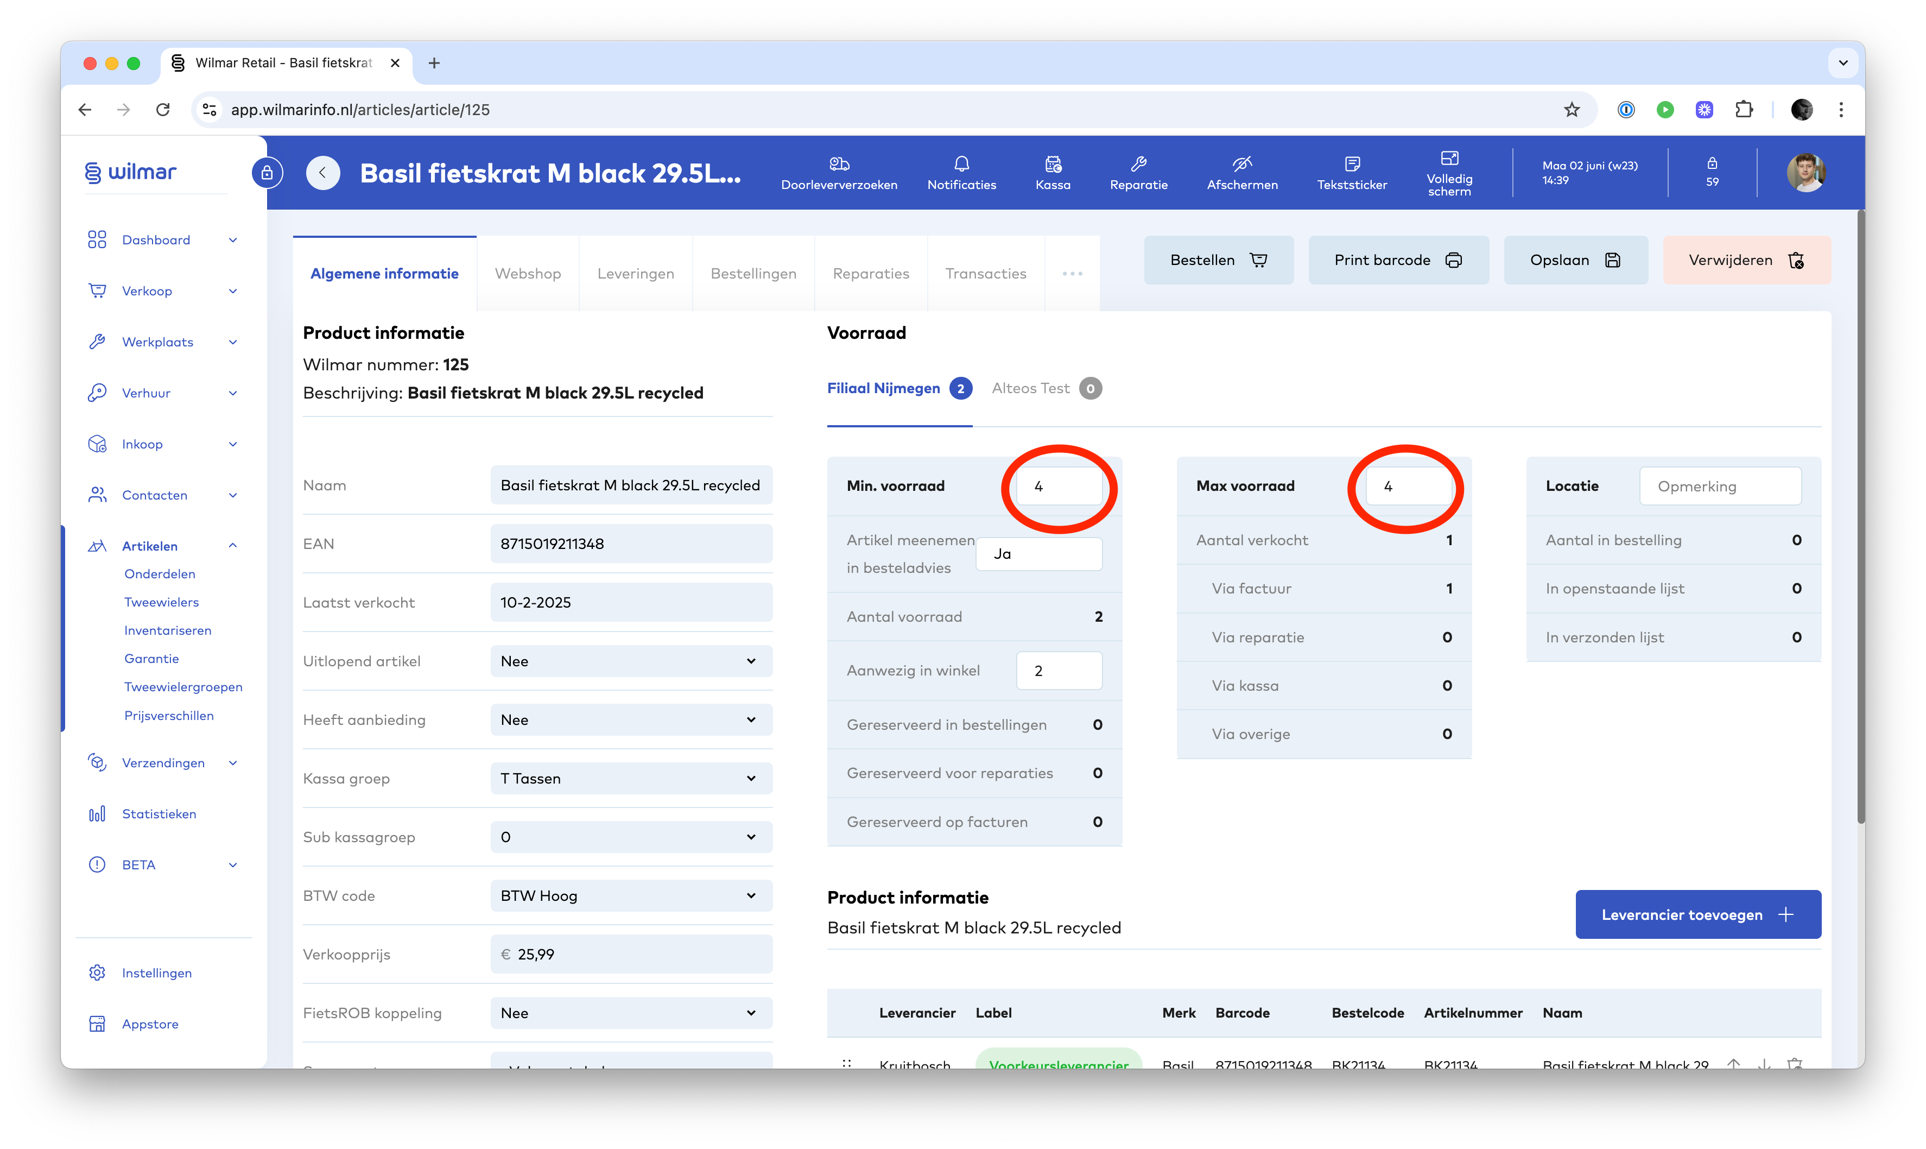Click the Reparatie wrench icon
1926x1149 pixels.
pyautogui.click(x=1138, y=164)
